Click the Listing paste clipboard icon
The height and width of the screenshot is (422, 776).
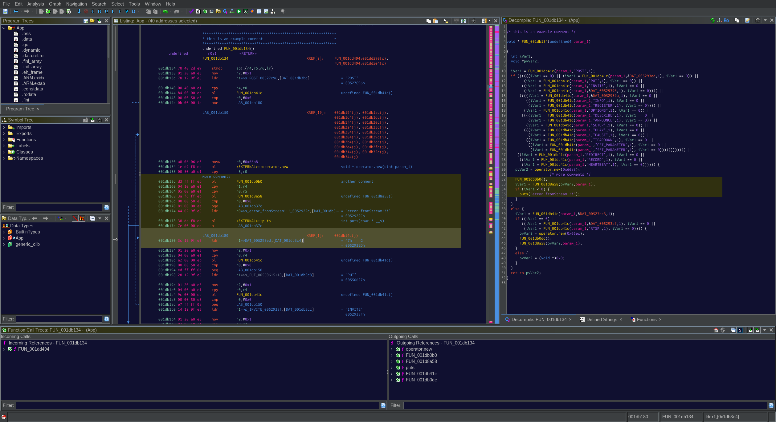tap(435, 21)
